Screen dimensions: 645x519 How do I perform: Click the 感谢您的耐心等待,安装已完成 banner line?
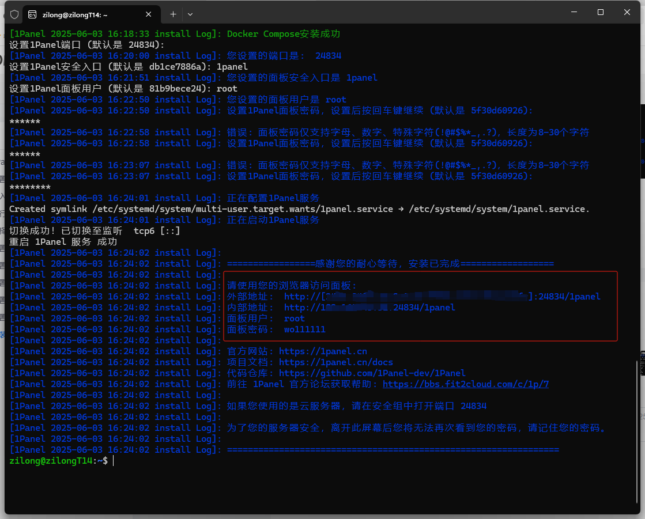pos(281,264)
